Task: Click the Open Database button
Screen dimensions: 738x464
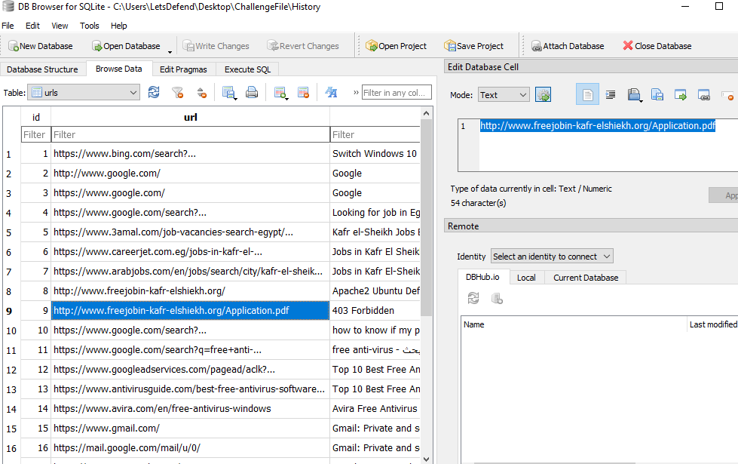Action: pyautogui.click(x=126, y=46)
